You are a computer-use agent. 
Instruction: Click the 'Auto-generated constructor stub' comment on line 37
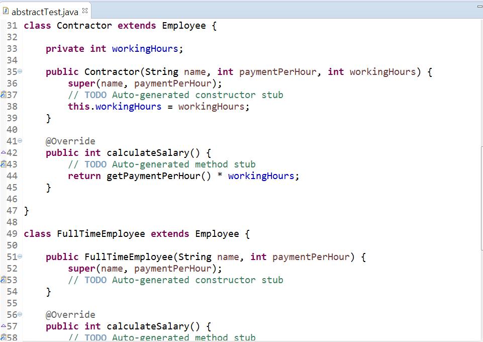198,95
